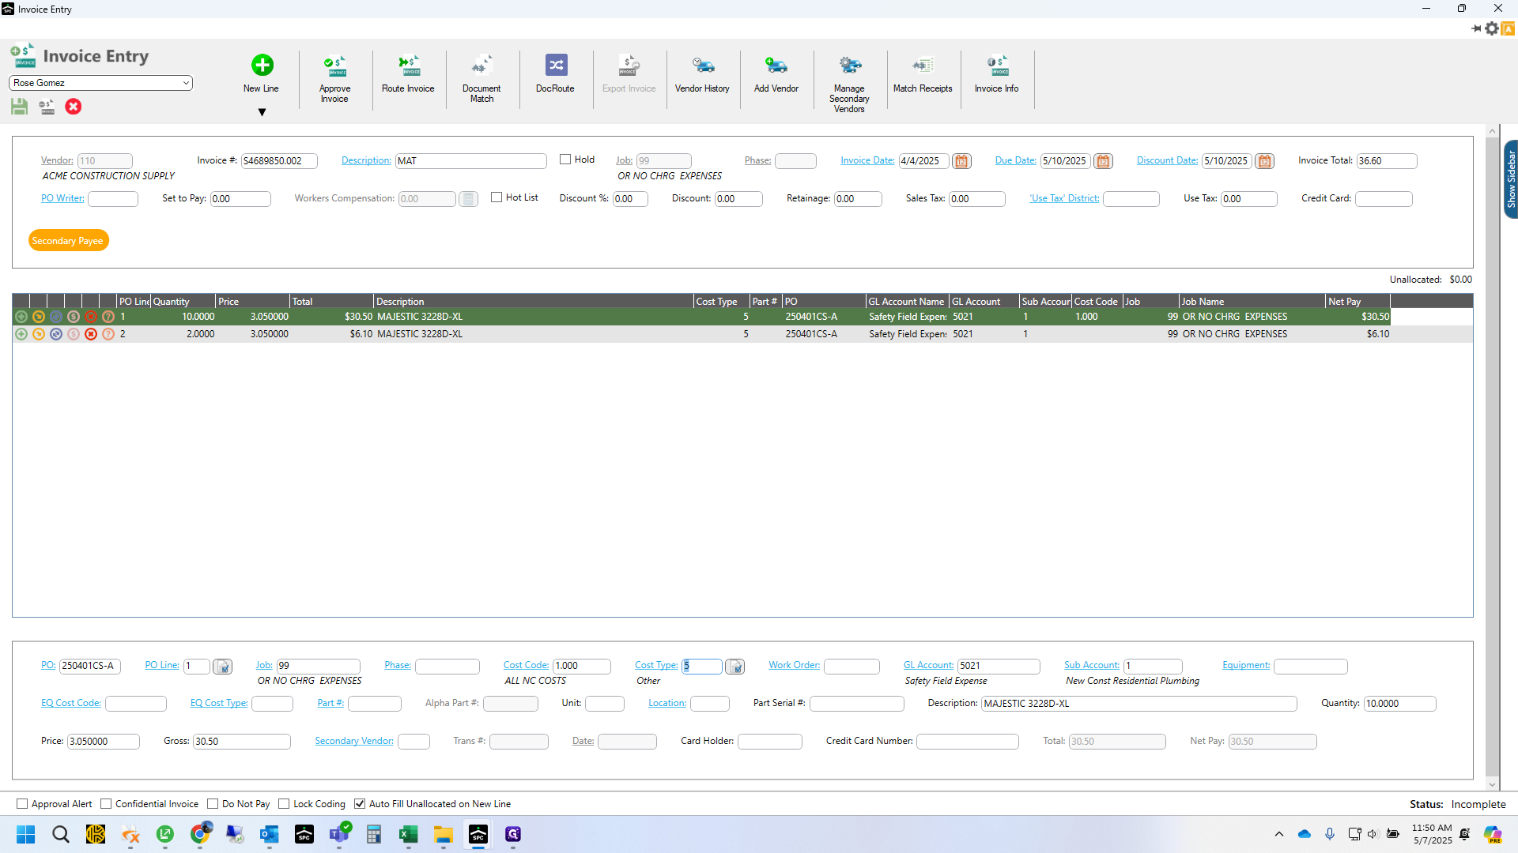Enable the Approval Alert checkbox
This screenshot has height=853, width=1518.
pos(22,804)
